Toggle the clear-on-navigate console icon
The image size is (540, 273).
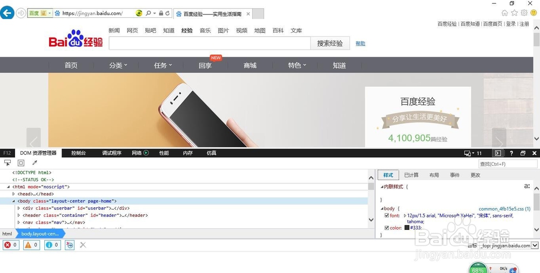pos(70,245)
